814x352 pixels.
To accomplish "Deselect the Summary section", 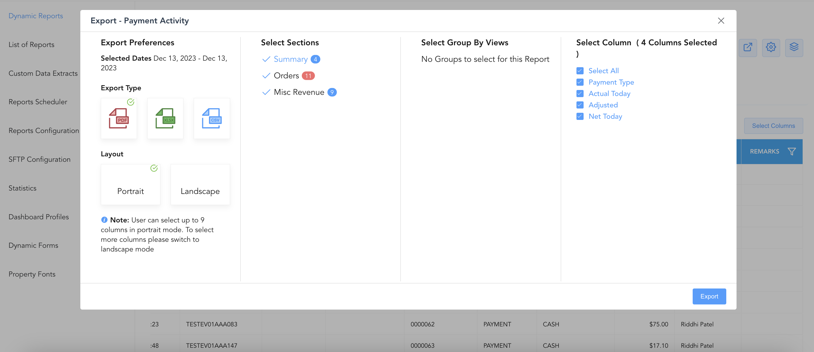I will point(290,59).
